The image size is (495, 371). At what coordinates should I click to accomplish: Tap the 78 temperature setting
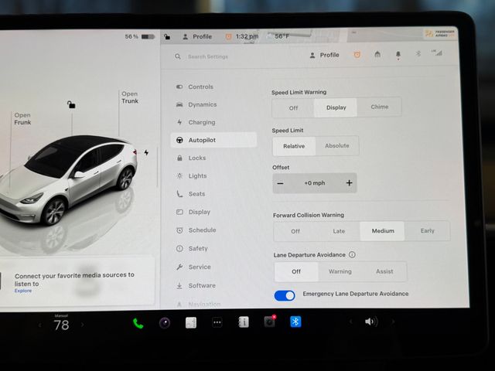tap(61, 325)
